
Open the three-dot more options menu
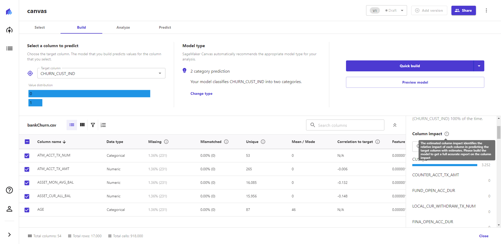click(x=486, y=10)
